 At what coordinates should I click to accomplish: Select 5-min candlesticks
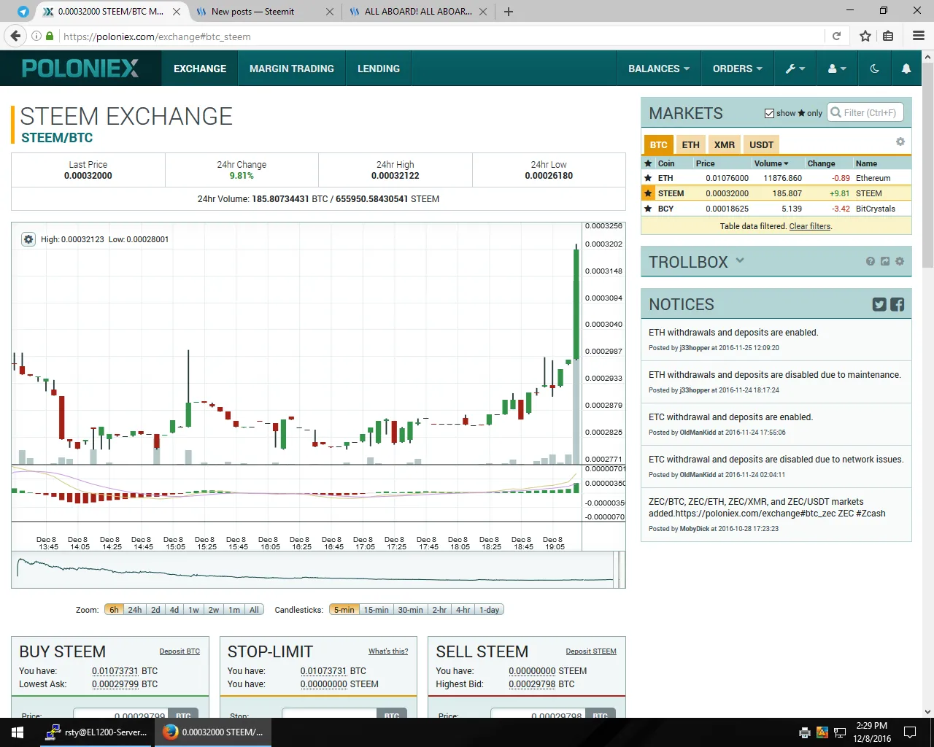point(344,610)
